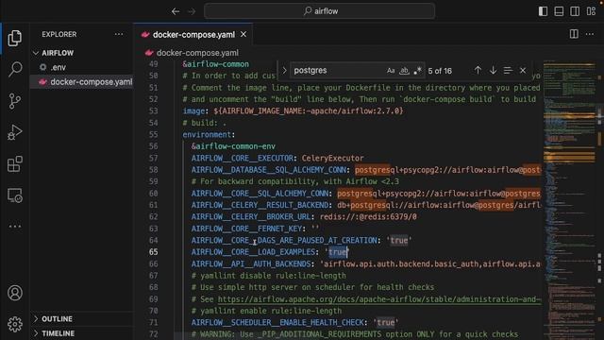Go to next match arrow
The width and height of the screenshot is (604, 340).
(493, 70)
